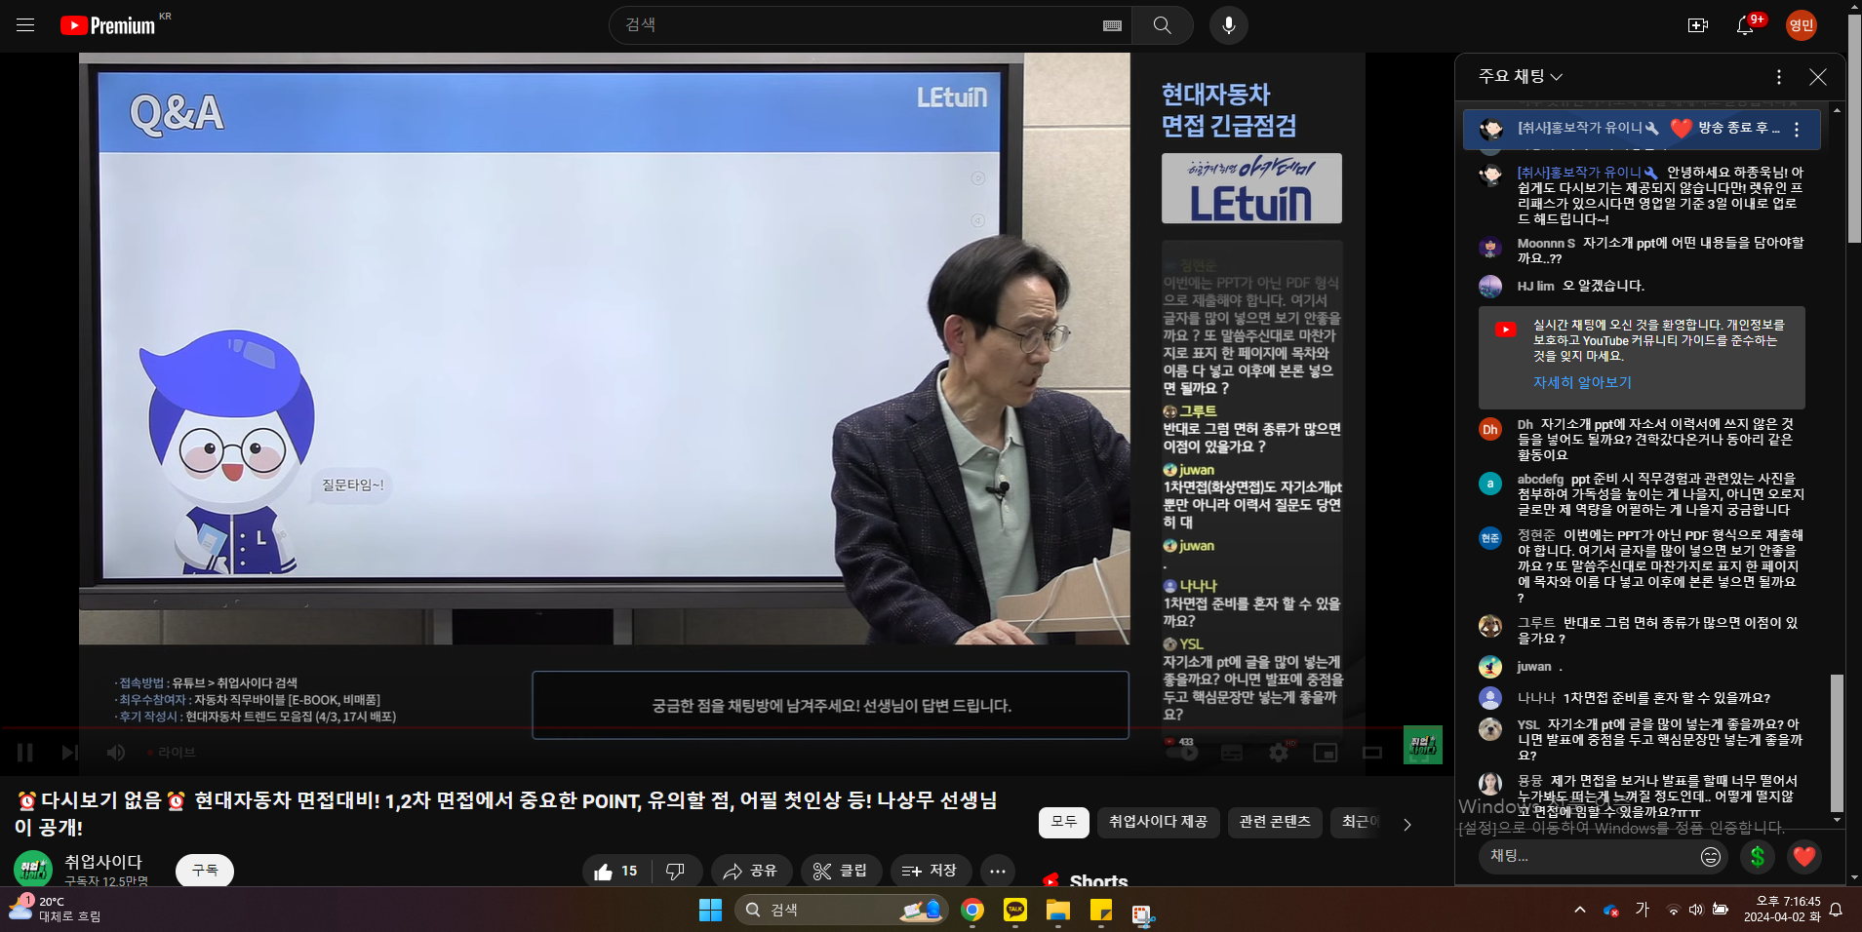Open 취업사이다 channel name link
The height and width of the screenshot is (932, 1862).
pyautogui.click(x=103, y=862)
